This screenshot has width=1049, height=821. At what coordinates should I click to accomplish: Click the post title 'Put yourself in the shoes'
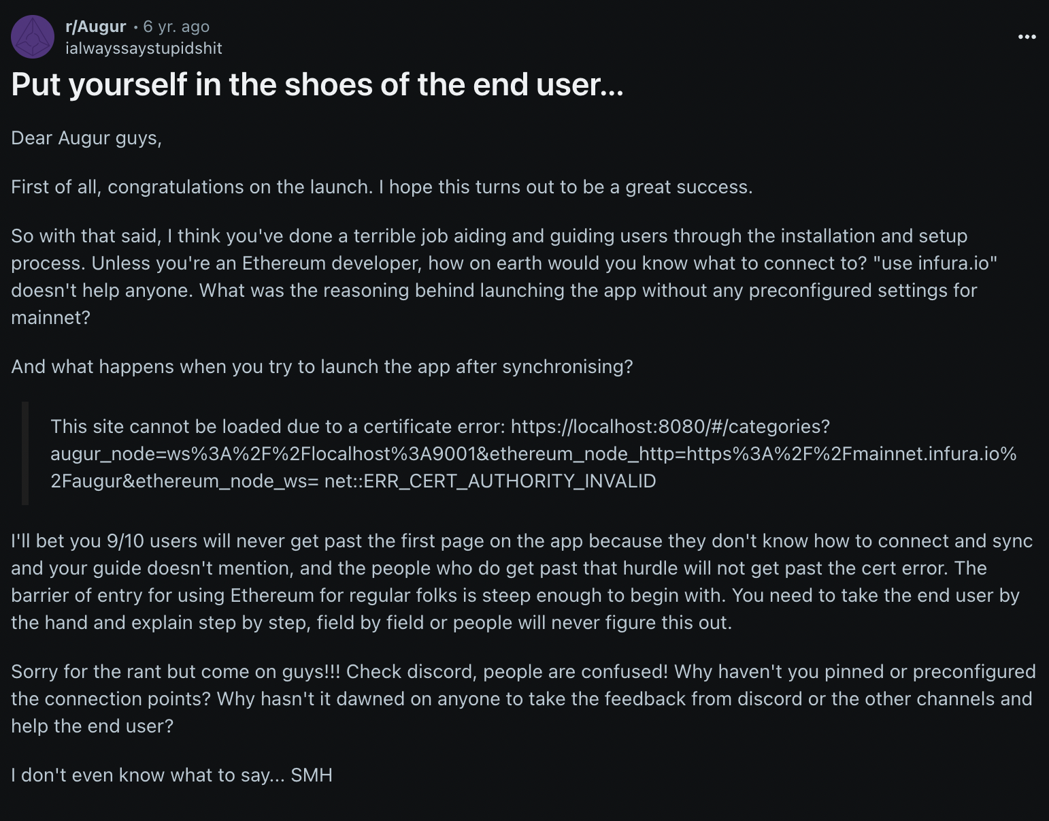tap(317, 84)
